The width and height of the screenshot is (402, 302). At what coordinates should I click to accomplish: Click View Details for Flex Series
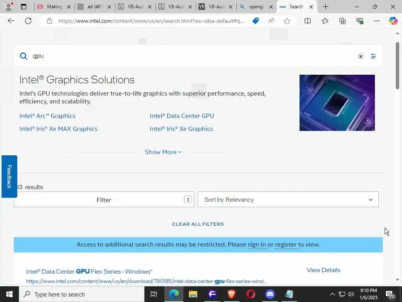(x=323, y=270)
